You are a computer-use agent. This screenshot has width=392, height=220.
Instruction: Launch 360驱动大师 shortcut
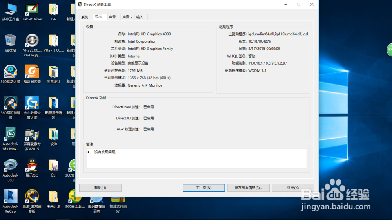click(11, 74)
